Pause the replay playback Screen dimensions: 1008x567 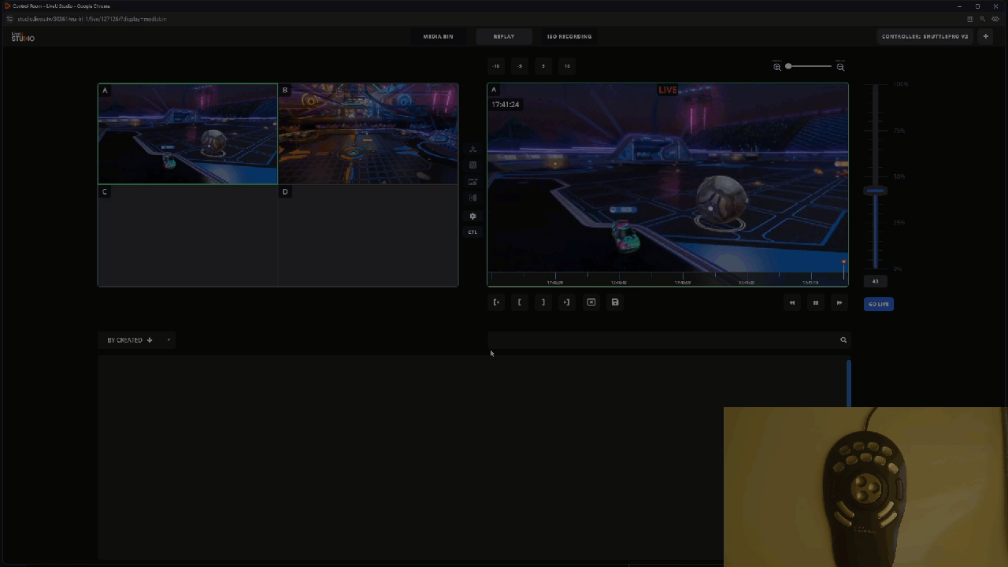816,303
